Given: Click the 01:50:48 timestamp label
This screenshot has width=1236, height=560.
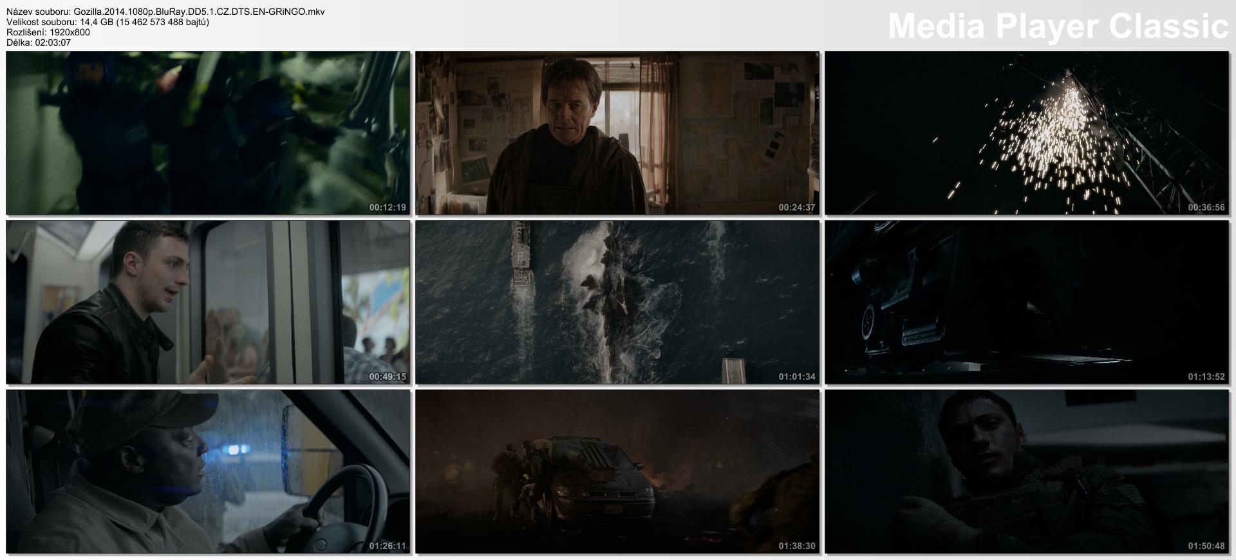Looking at the screenshot, I should (1206, 546).
